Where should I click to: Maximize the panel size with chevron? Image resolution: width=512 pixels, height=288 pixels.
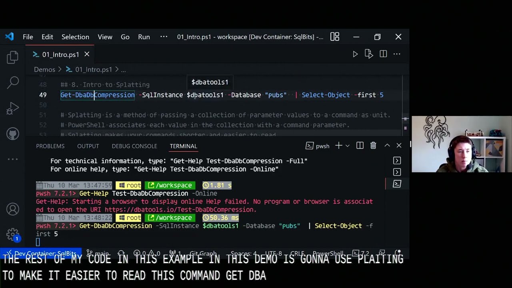(x=387, y=146)
